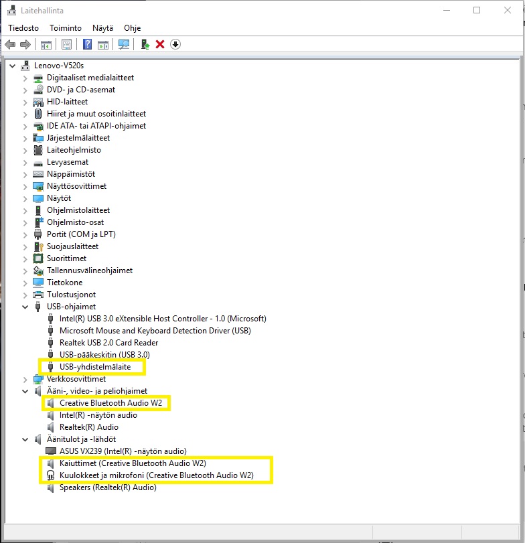Select Realtek(R) Audio entry

(x=89, y=427)
